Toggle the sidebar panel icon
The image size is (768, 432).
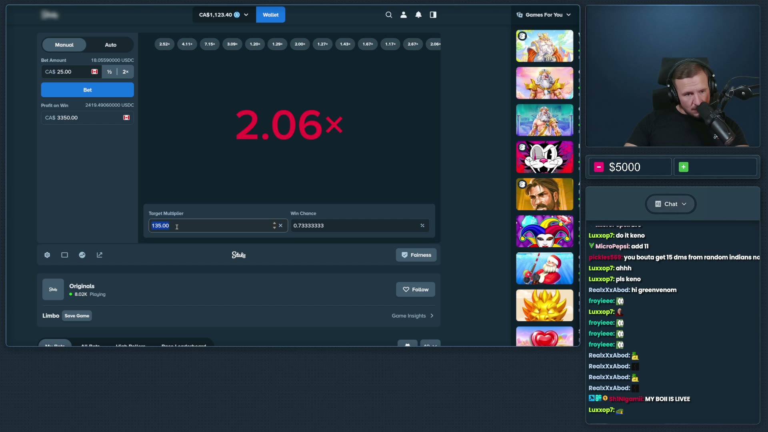433,15
